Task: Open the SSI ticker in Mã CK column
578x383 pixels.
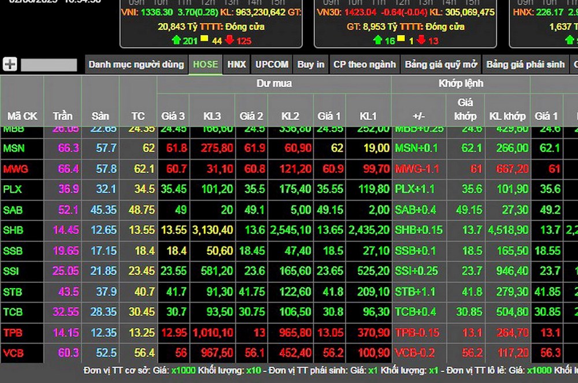Action: tap(10, 271)
